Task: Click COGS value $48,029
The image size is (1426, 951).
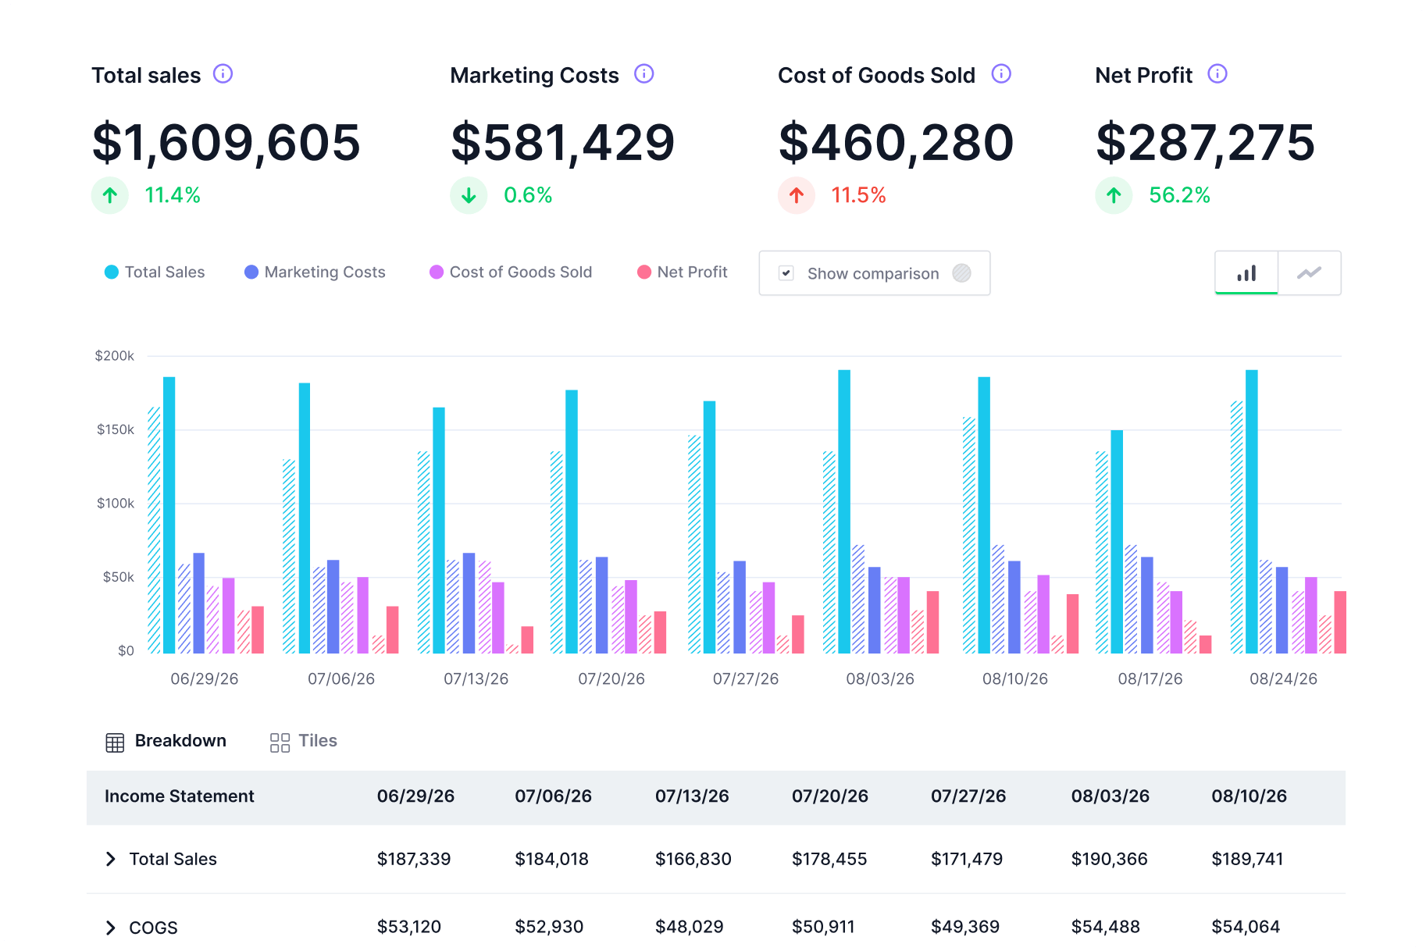Action: (x=690, y=927)
